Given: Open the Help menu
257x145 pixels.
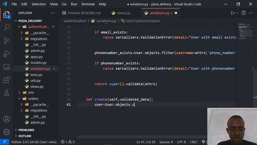Looking at the screenshot, I should coord(102,4).
